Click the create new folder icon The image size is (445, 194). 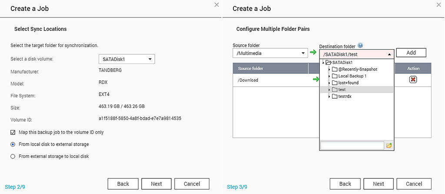[389, 145]
